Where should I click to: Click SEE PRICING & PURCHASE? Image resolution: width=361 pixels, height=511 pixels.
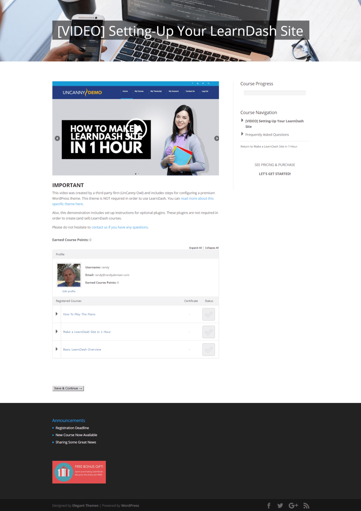[x=275, y=165]
